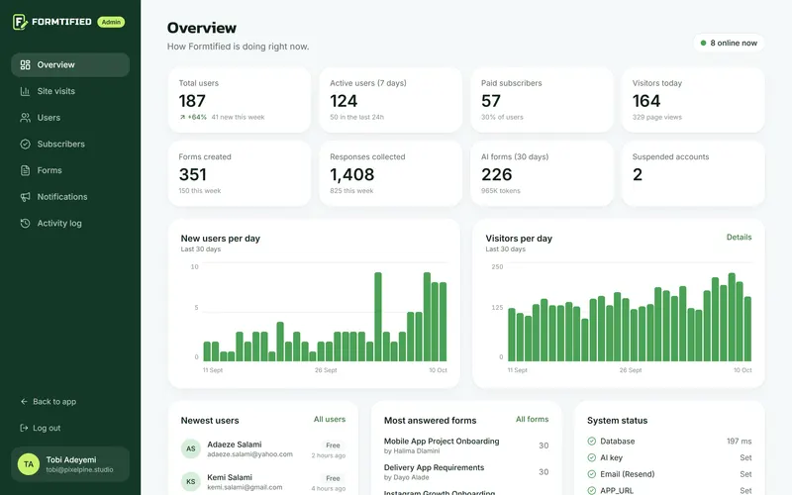Click the Log out link

(x=41, y=428)
